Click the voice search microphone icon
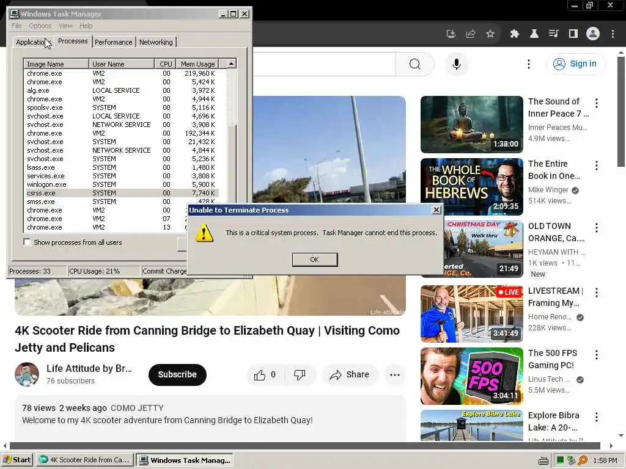Image resolution: width=626 pixels, height=469 pixels. (x=456, y=64)
